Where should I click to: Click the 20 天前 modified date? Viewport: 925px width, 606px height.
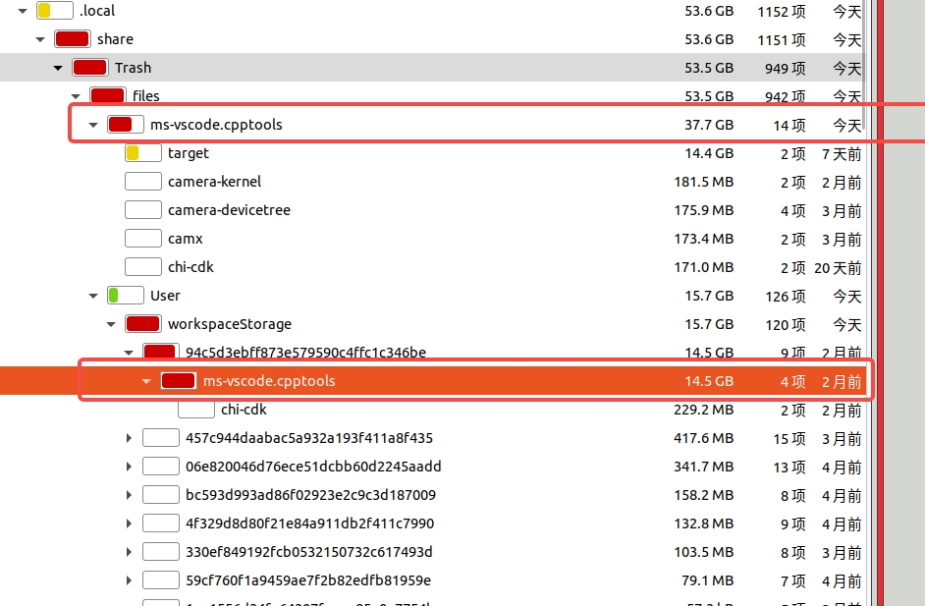838,268
